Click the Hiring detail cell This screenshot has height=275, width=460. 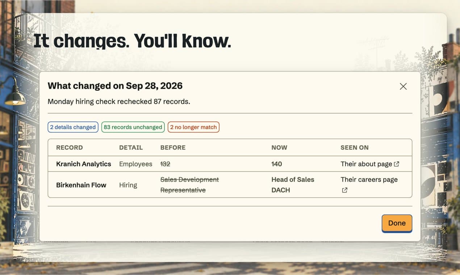[x=128, y=185]
